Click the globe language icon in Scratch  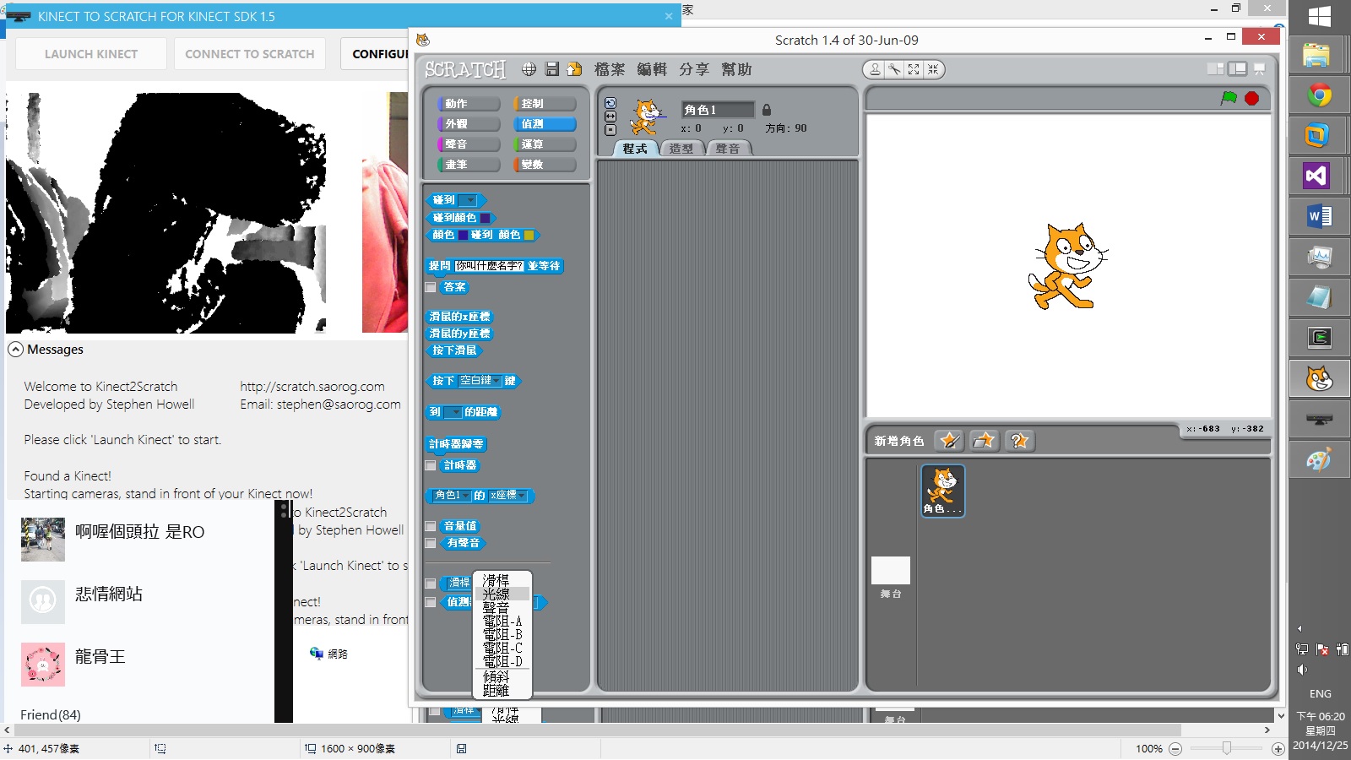[529, 69]
